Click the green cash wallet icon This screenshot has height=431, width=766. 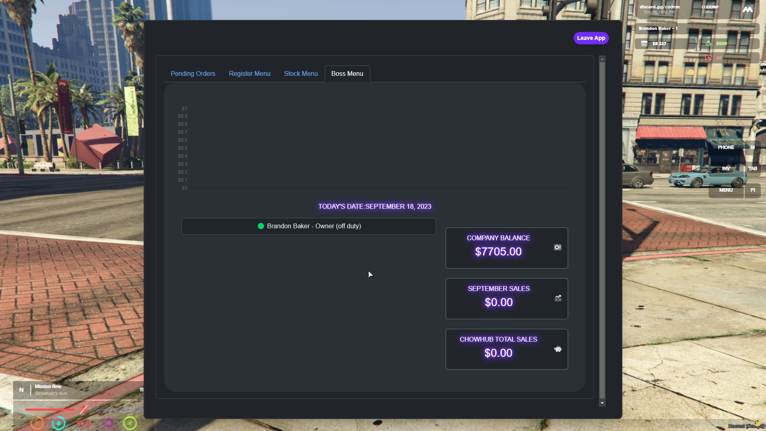coord(708,43)
